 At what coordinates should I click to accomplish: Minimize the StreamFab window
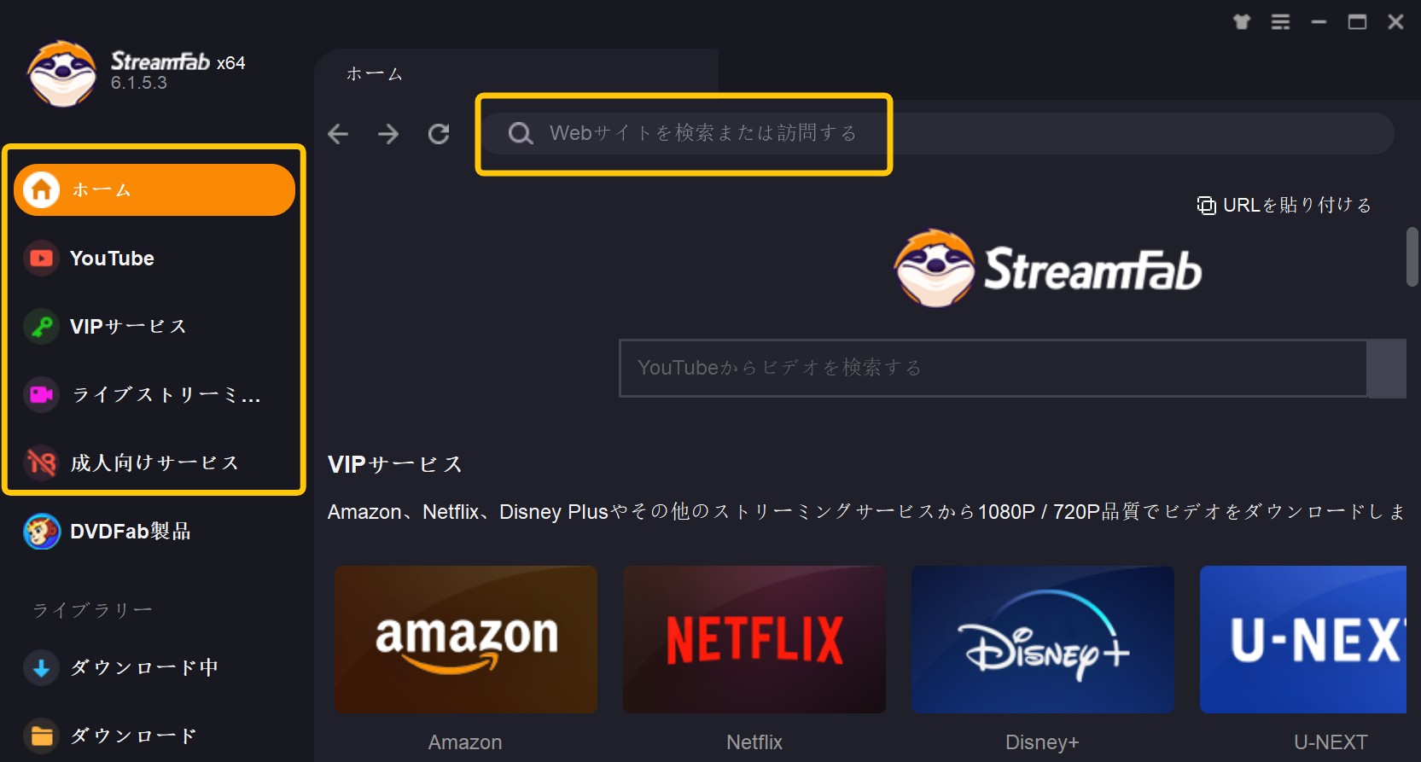(1319, 22)
